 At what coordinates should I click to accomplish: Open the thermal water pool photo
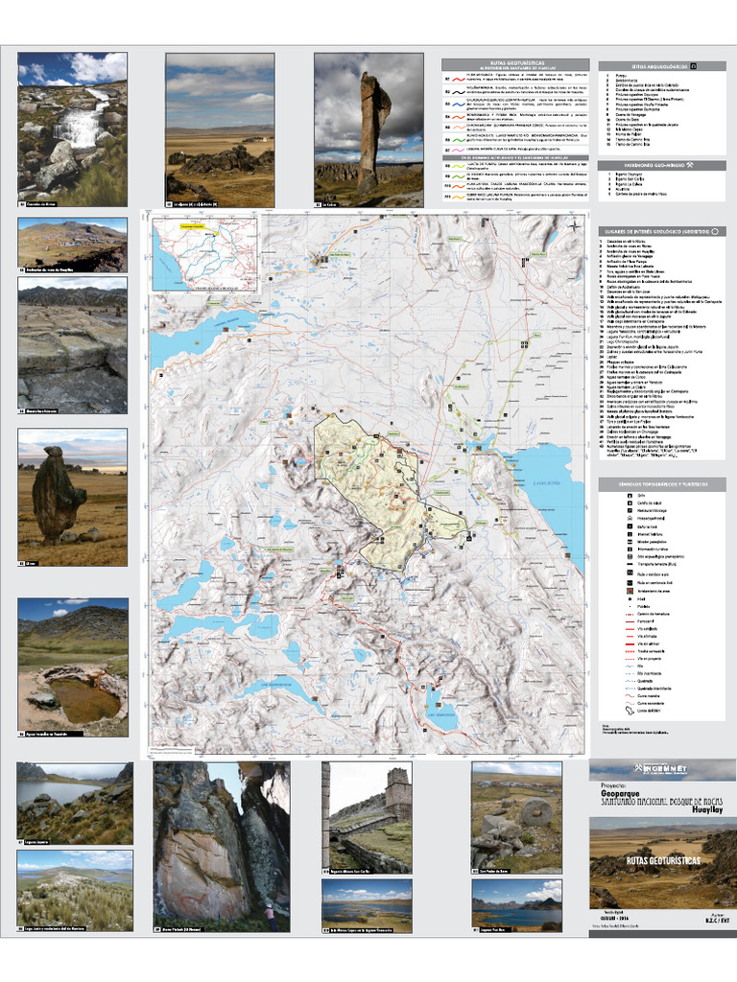73,667
